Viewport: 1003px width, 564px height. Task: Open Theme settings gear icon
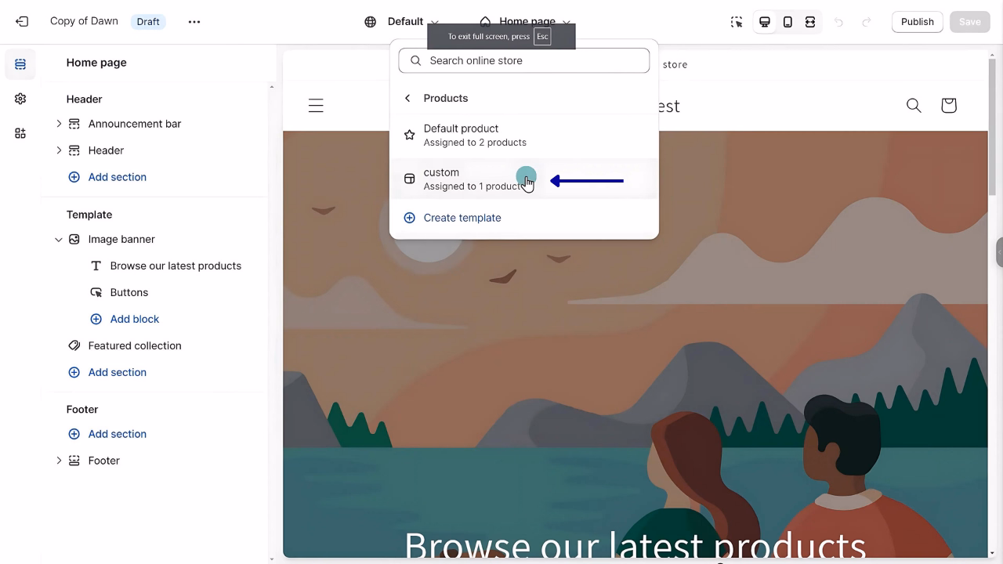(x=20, y=99)
